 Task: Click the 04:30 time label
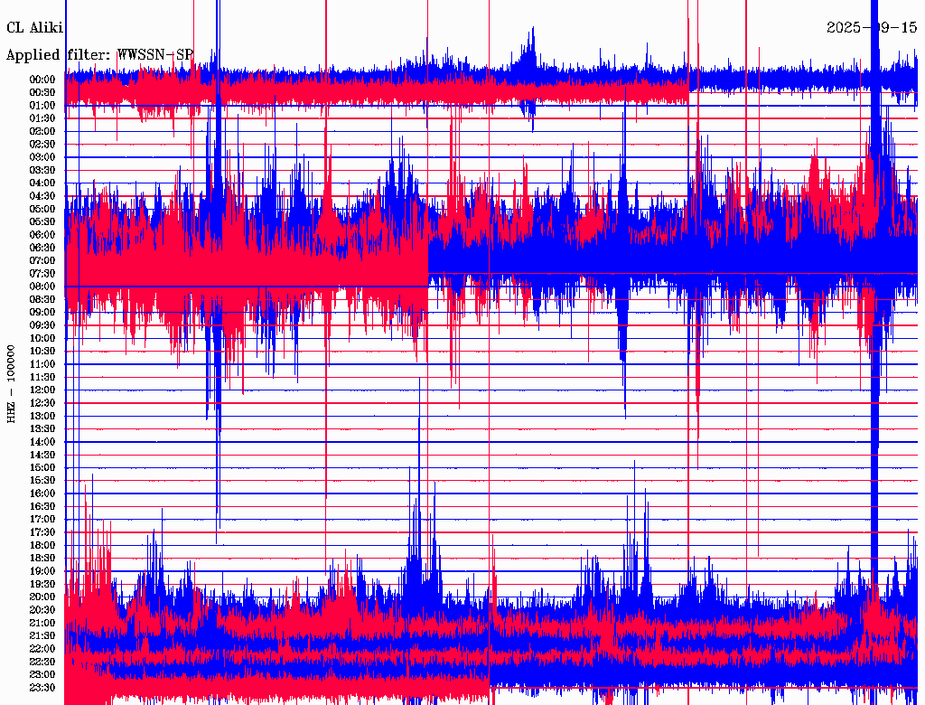click(42, 196)
